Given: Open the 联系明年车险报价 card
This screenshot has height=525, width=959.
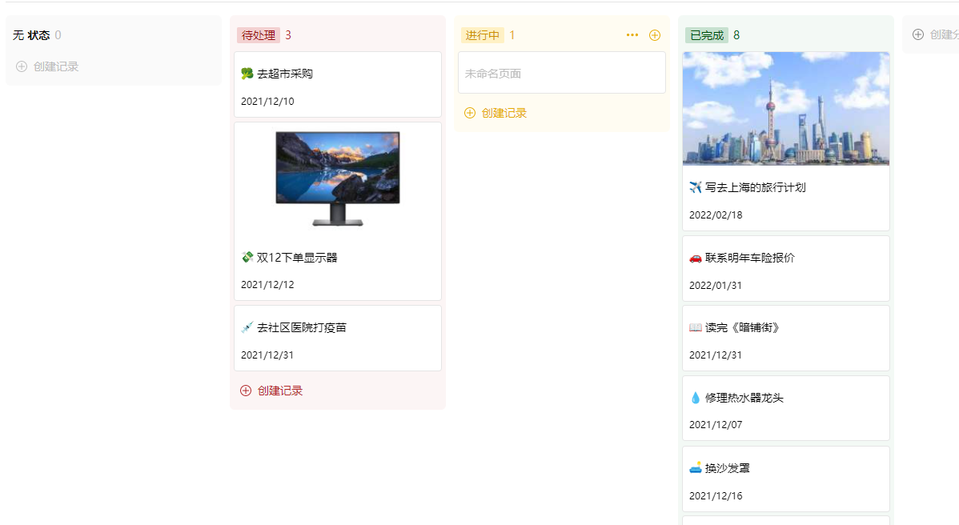Looking at the screenshot, I should point(786,269).
